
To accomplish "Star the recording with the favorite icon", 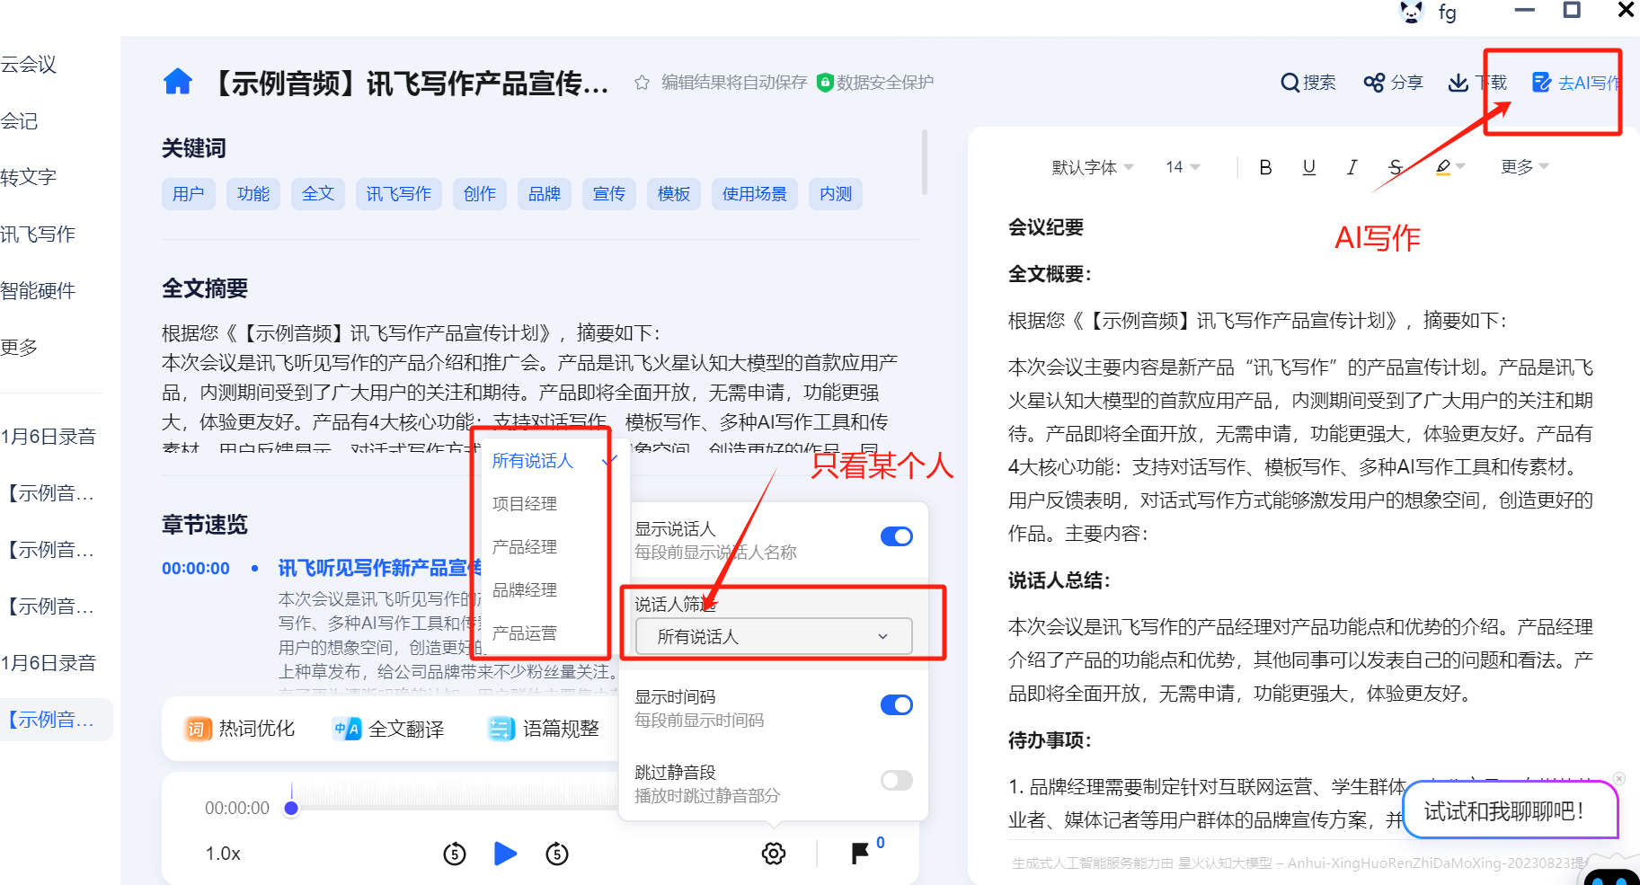I will pos(642,83).
